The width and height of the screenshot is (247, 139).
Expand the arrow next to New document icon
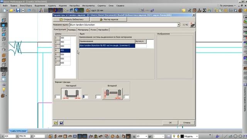pyautogui.click(x=7, y=10)
